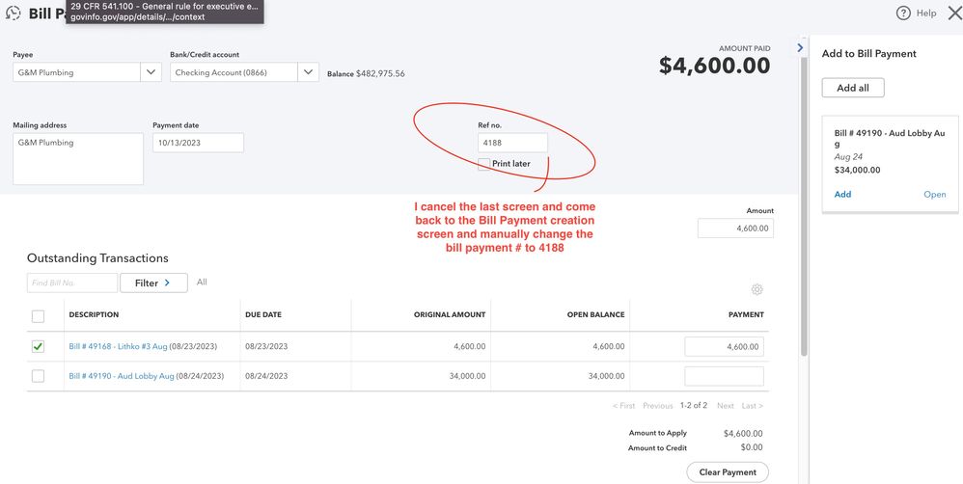The image size is (963, 484).
Task: Toggle the select-all header checkbox
Action: pos(38,315)
